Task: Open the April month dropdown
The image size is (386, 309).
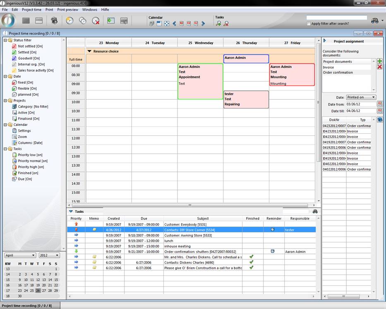Action: [x=20, y=255]
